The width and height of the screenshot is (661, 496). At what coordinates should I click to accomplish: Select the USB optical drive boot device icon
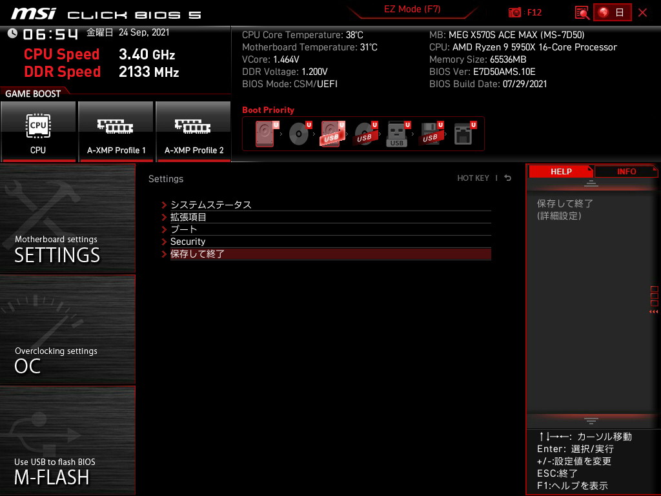click(365, 134)
